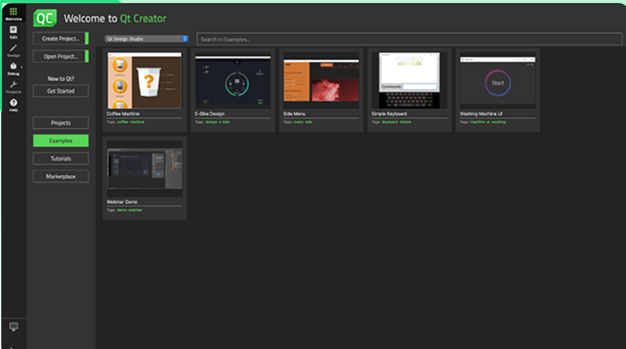Open the Welcome mode grid icon
626x349 pixels.
click(x=13, y=12)
